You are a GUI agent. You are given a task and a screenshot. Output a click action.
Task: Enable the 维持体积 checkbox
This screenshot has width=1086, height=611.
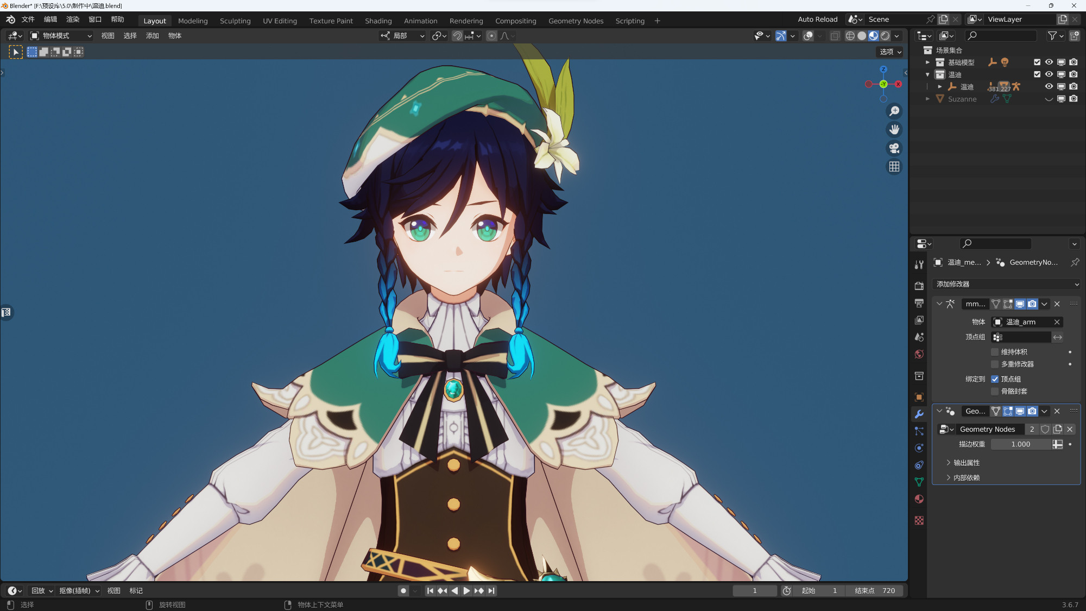pos(995,352)
